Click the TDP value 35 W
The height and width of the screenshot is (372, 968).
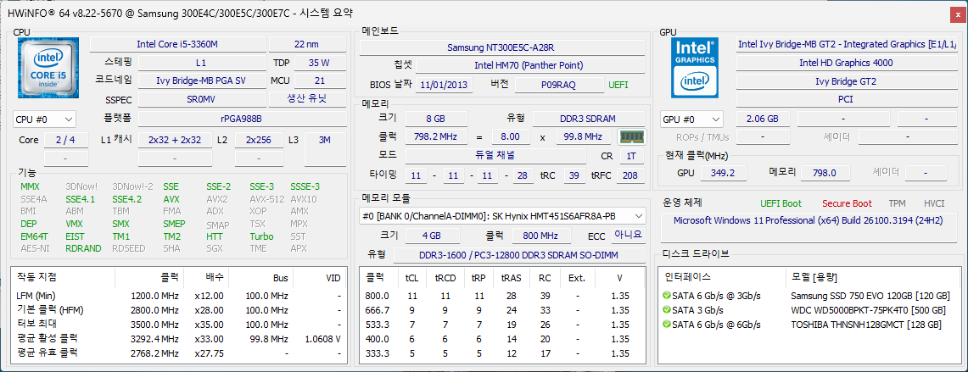point(319,63)
